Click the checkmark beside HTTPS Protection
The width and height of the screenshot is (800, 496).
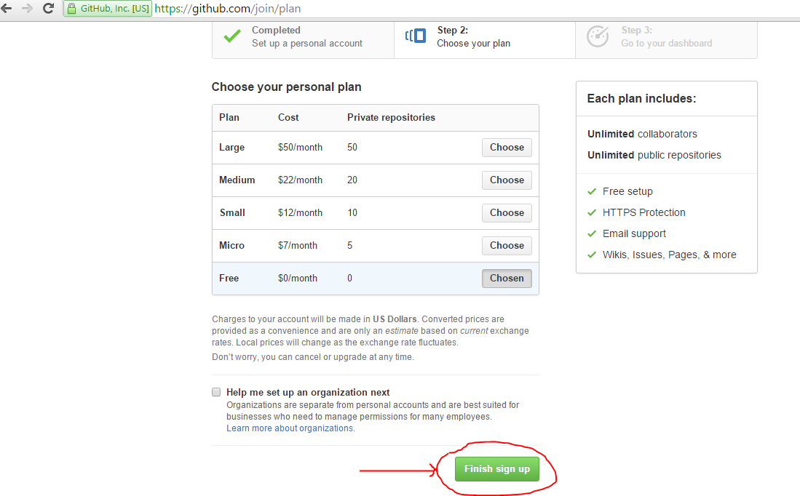click(x=591, y=212)
